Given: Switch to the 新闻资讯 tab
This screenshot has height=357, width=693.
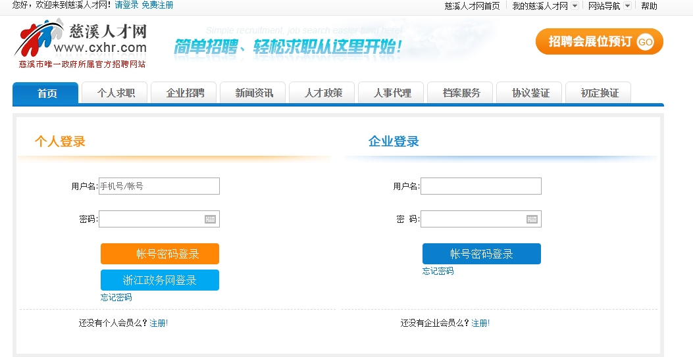Looking at the screenshot, I should click(253, 93).
